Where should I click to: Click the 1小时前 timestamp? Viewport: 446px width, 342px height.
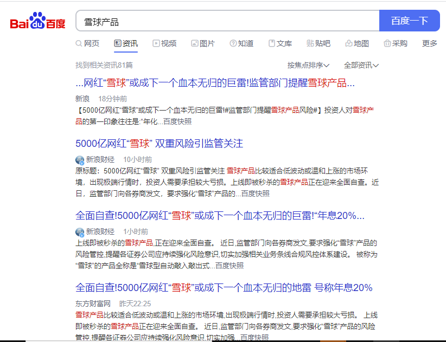(x=136, y=232)
